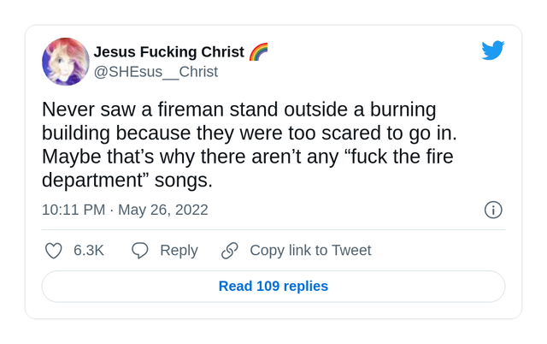
Task: Open the author's profile picture
Action: [65, 62]
